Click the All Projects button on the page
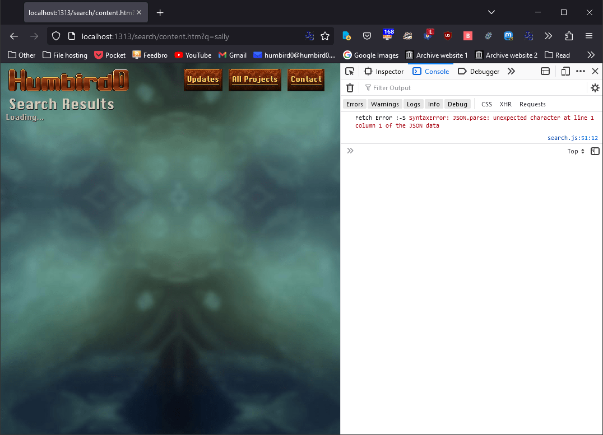603x435 pixels. pos(255,79)
